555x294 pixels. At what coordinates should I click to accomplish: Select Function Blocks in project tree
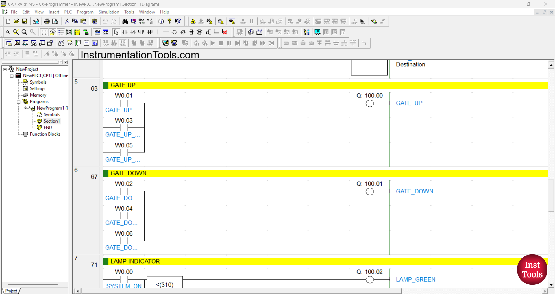[45, 134]
